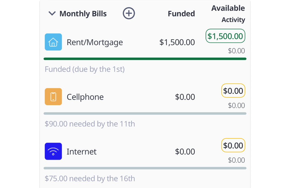The width and height of the screenshot is (290, 188).
Task: Click the green Rent/Mortgage progress bar
Action: click(x=145, y=59)
